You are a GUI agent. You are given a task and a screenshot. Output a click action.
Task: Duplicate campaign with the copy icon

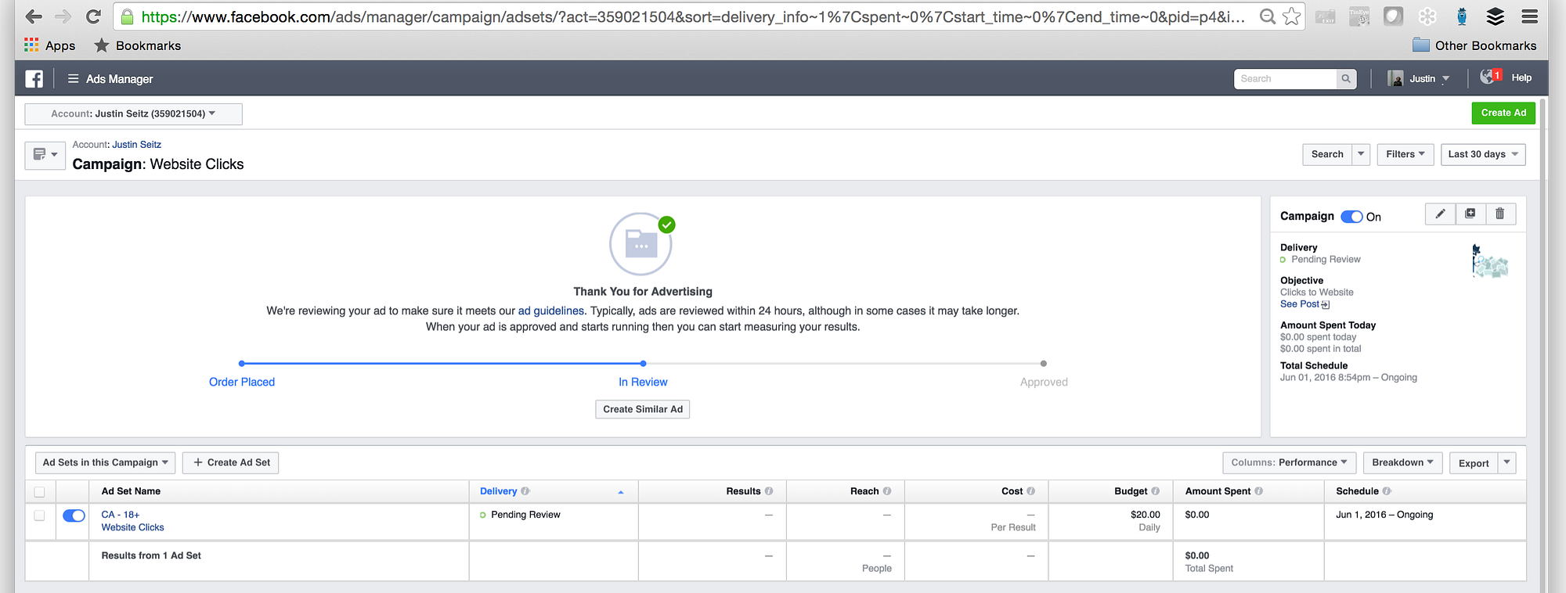pos(1470,214)
